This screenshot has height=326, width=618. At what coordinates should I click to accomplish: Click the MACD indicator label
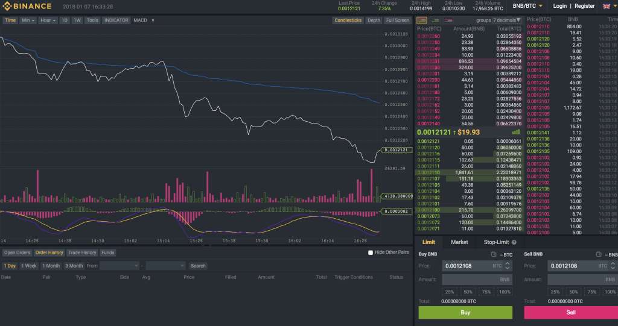140,20
